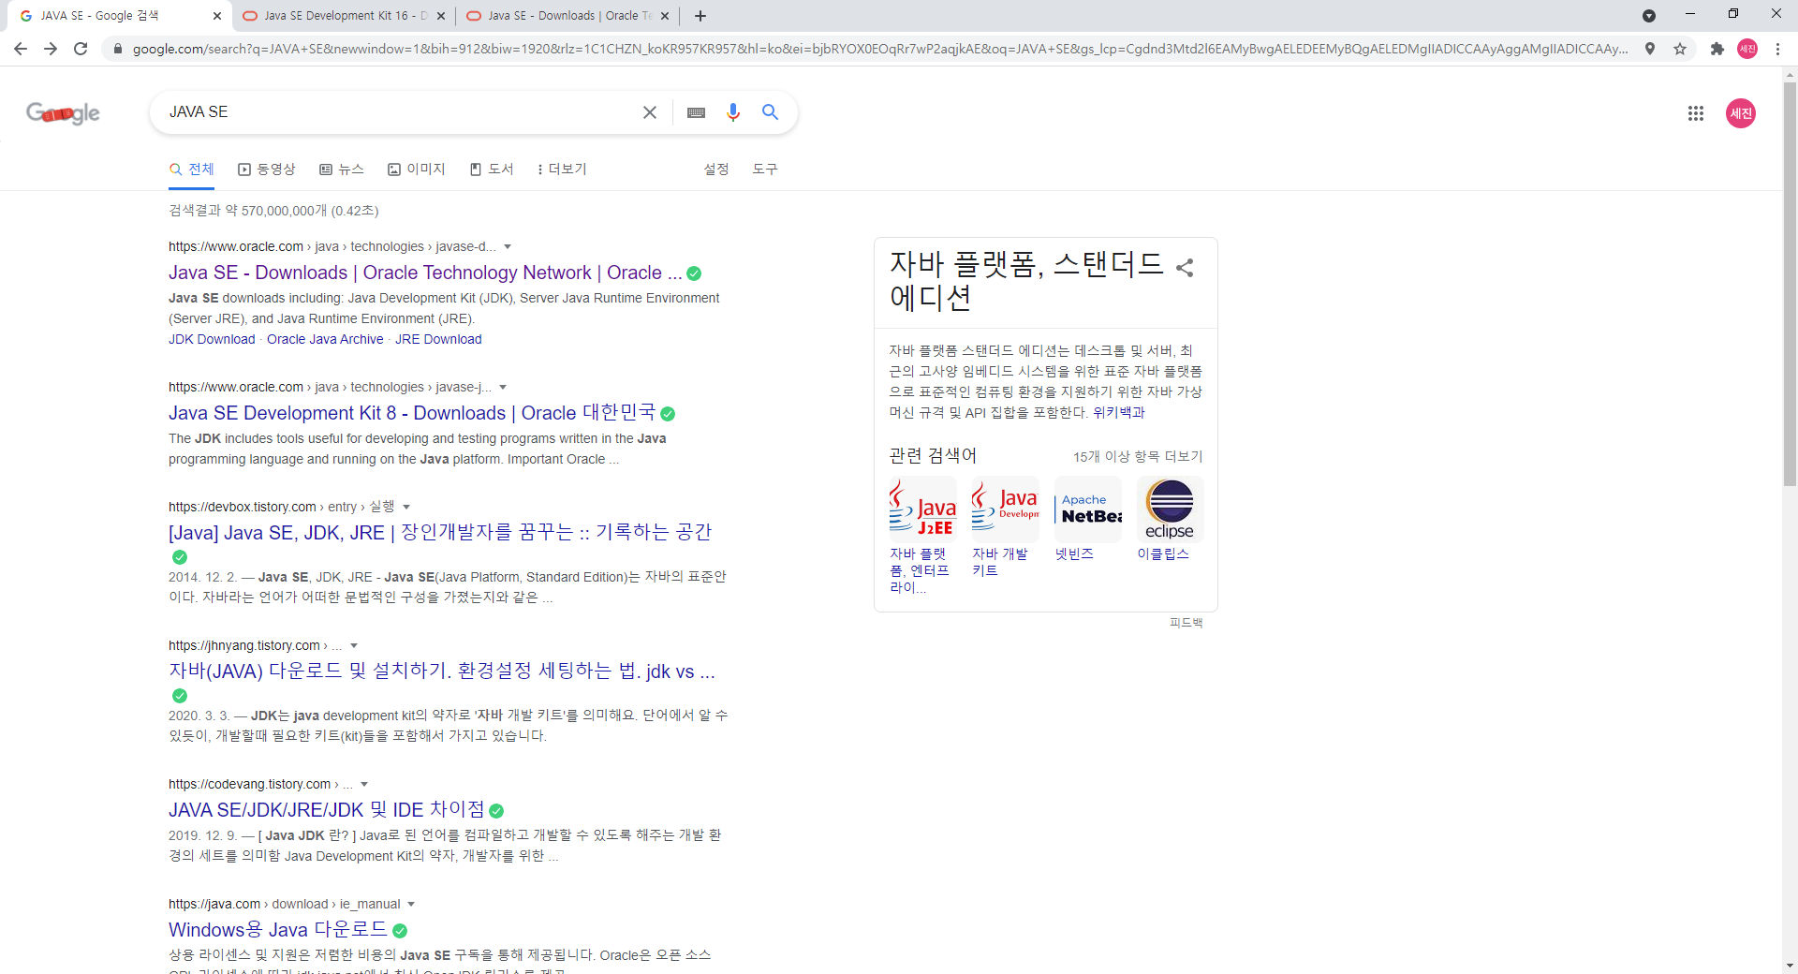The image size is (1798, 974).
Task: Click location permission icon in address bar
Action: click(x=1650, y=49)
